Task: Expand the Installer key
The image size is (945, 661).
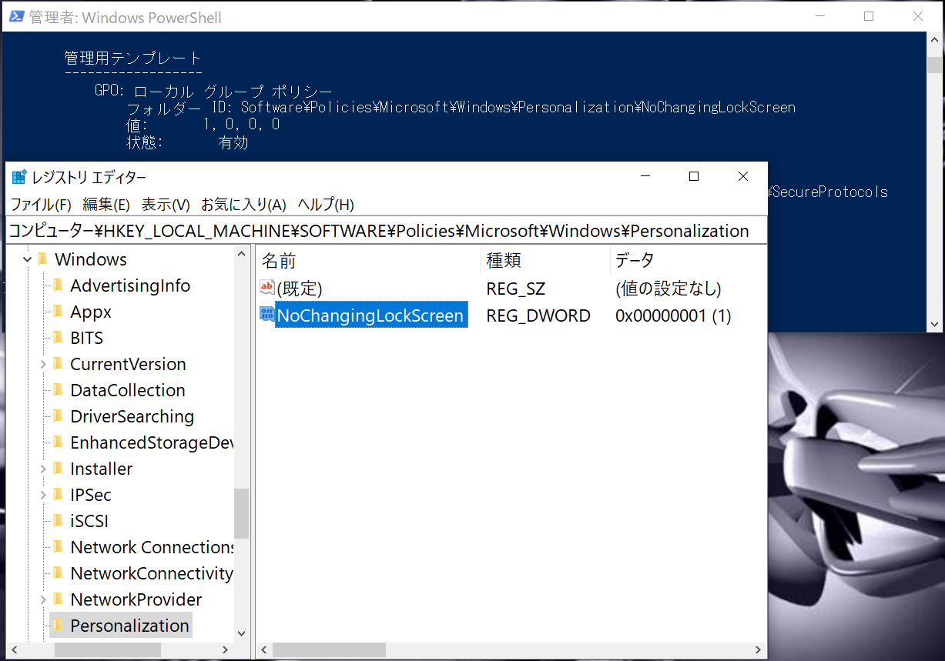Action: tap(43, 469)
